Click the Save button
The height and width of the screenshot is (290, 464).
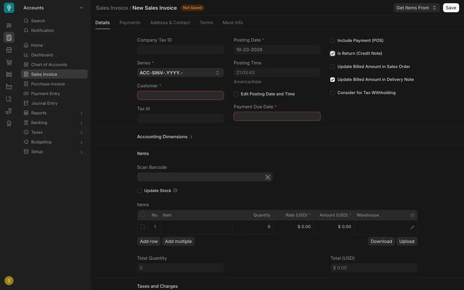451,8
